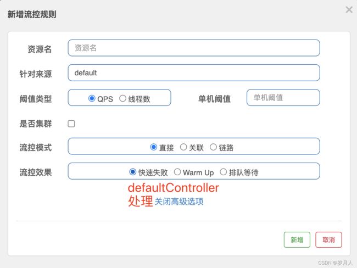
Task: Click the 资源名 input field
Action: click(194, 48)
